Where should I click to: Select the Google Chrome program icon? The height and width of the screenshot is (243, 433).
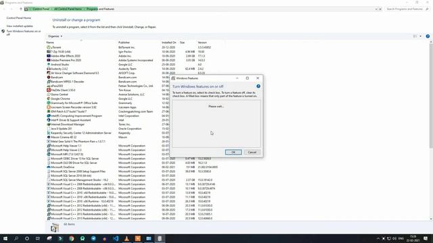pos(49,99)
